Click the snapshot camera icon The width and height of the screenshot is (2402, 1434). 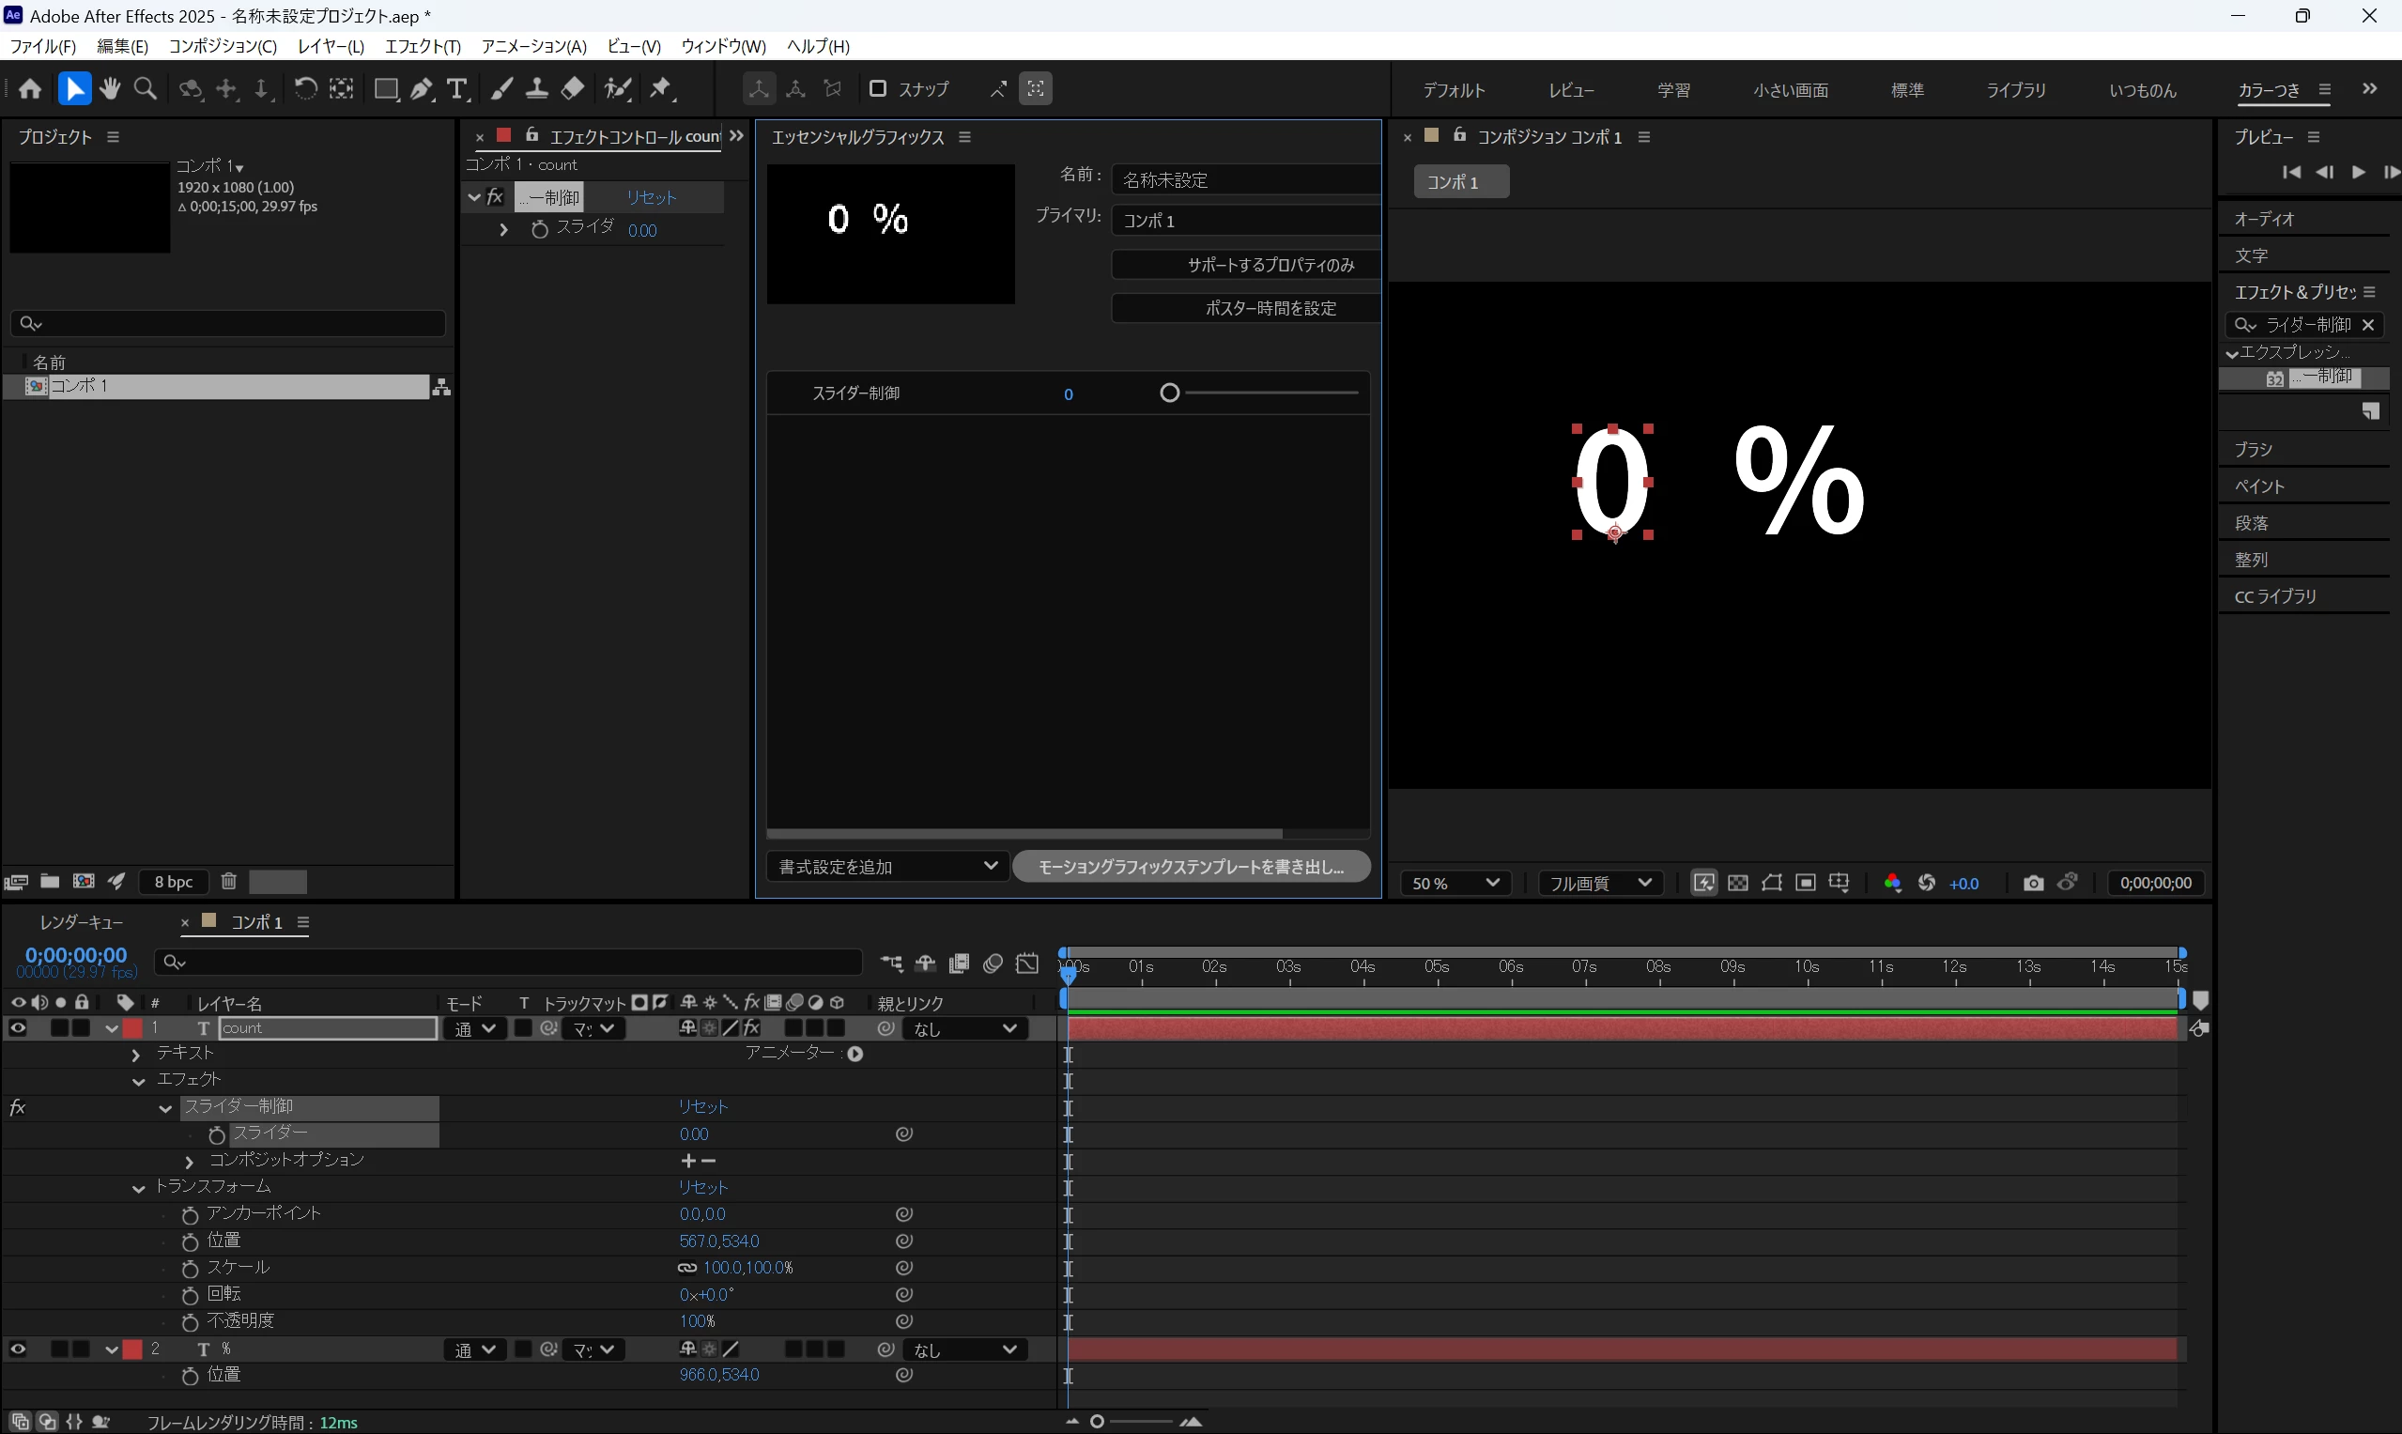tap(2033, 882)
